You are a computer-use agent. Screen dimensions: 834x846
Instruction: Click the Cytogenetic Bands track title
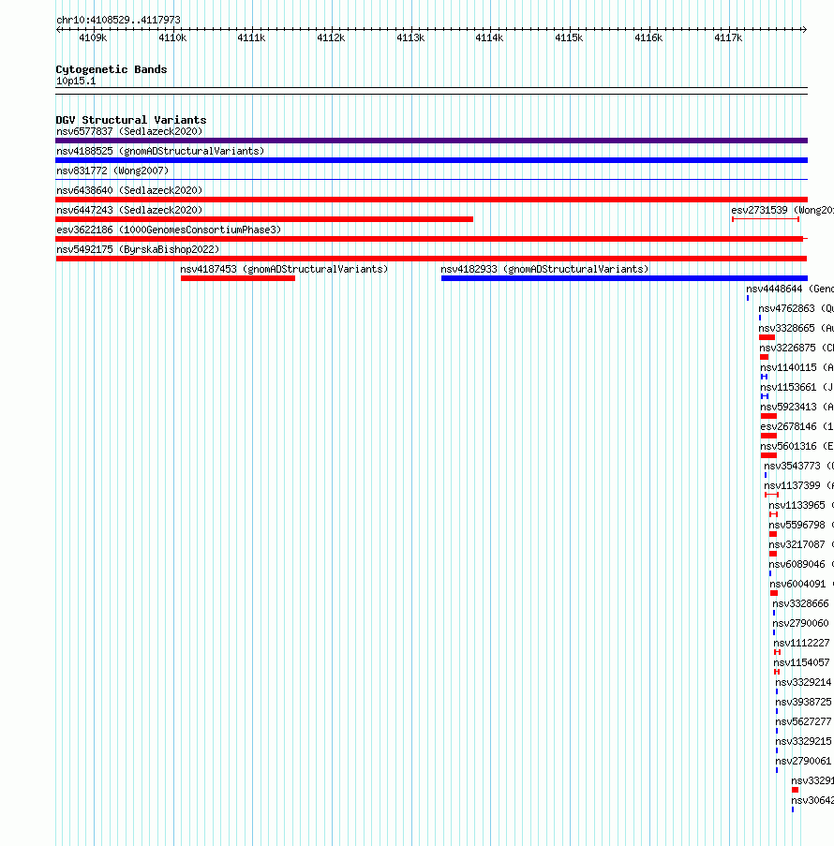click(x=112, y=69)
